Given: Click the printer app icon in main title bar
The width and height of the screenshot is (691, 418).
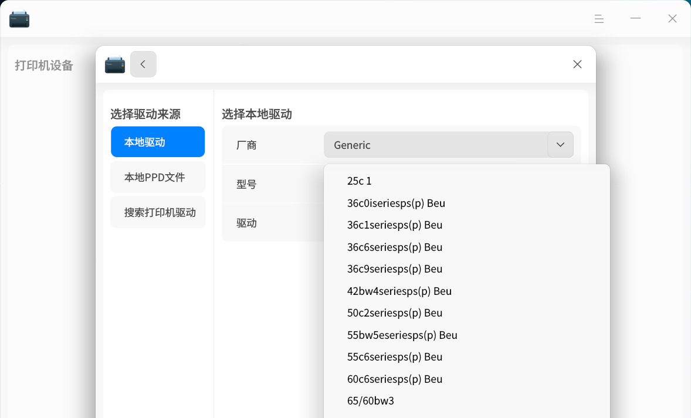Looking at the screenshot, I should tap(19, 19).
